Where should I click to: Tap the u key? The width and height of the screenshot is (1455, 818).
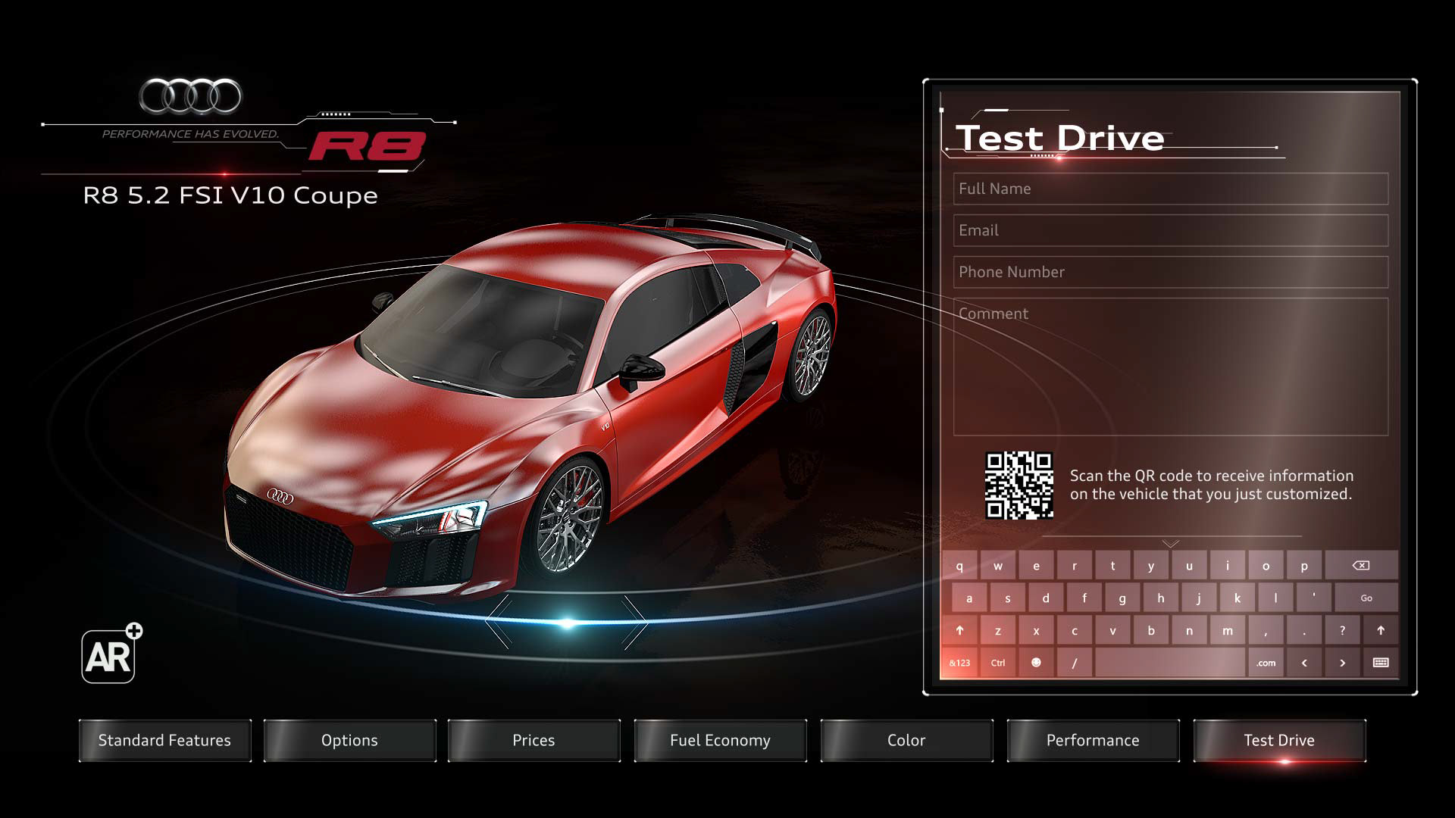pos(1189,566)
